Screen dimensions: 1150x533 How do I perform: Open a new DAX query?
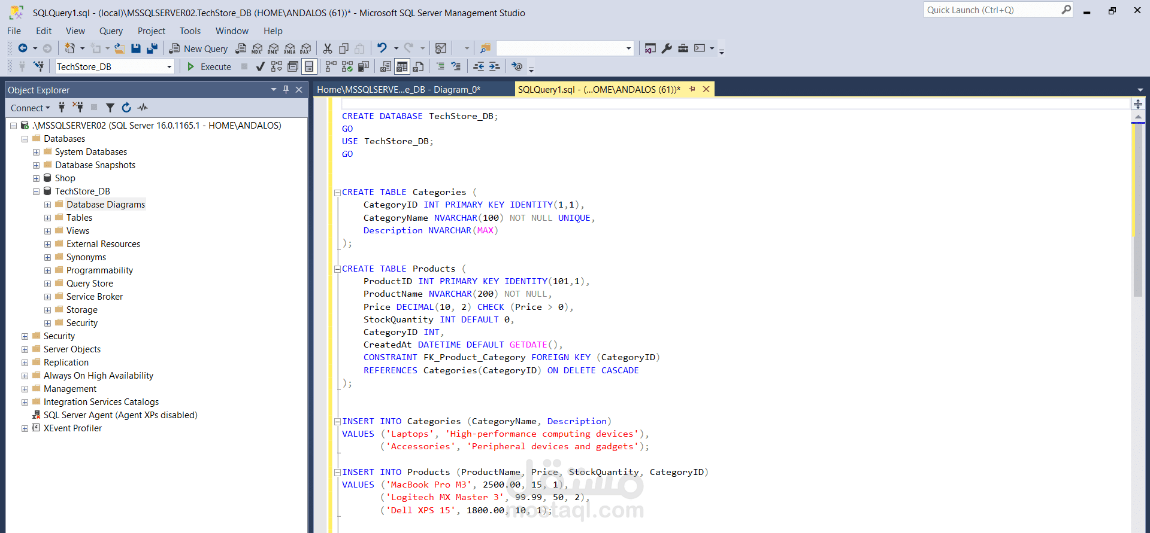[305, 48]
